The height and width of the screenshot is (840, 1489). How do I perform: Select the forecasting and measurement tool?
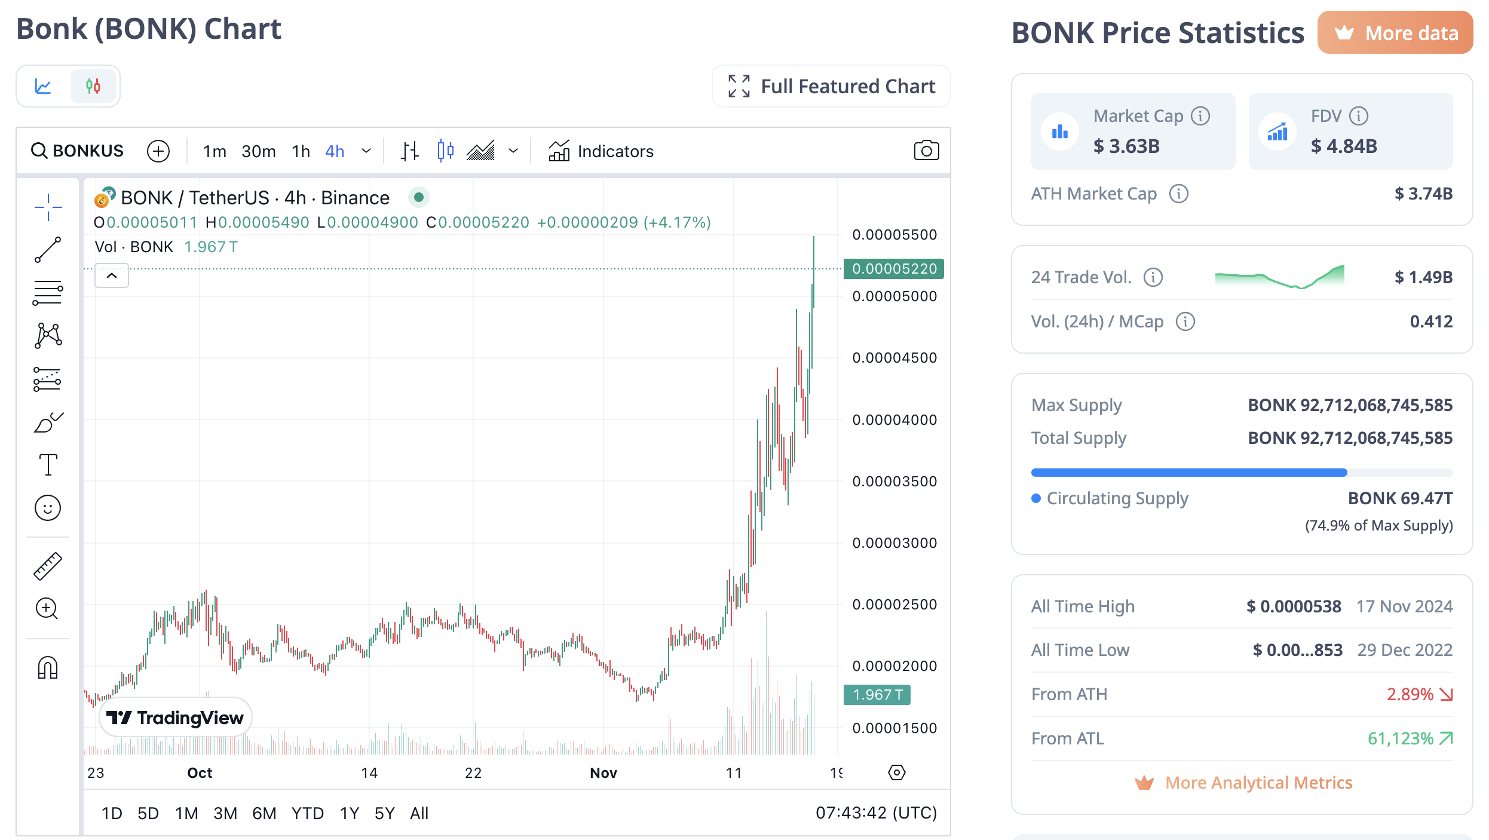point(48,379)
